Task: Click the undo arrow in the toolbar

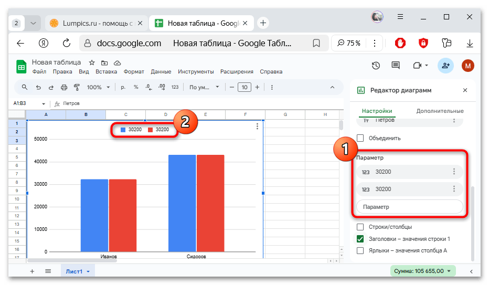Action: click(x=38, y=87)
